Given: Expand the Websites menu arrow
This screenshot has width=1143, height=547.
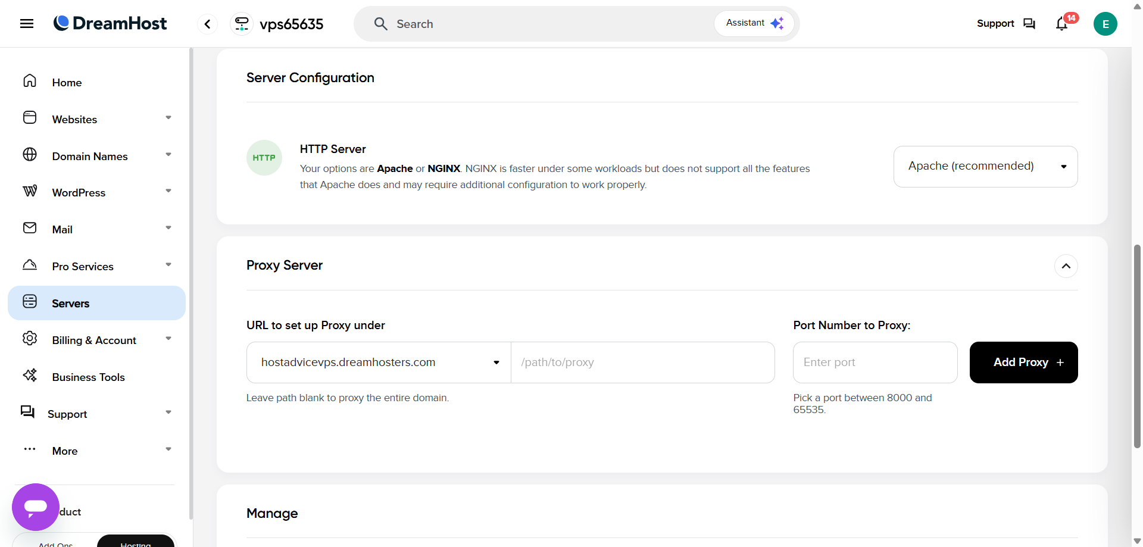Looking at the screenshot, I should [x=168, y=118].
